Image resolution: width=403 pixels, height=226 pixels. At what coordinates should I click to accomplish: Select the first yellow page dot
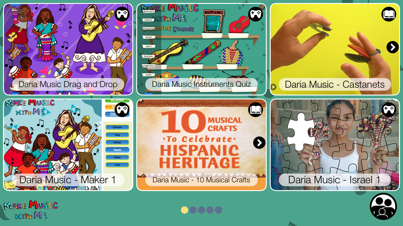(x=185, y=210)
